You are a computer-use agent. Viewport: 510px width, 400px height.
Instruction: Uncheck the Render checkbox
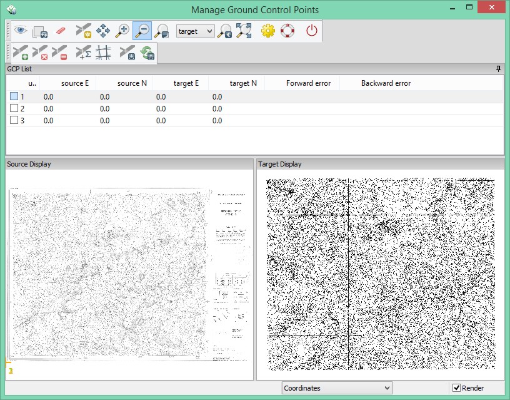coord(457,387)
